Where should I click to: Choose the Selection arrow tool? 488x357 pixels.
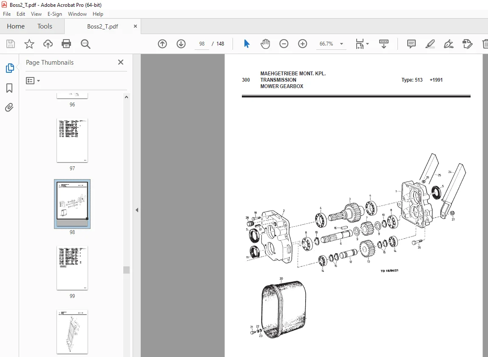(247, 44)
